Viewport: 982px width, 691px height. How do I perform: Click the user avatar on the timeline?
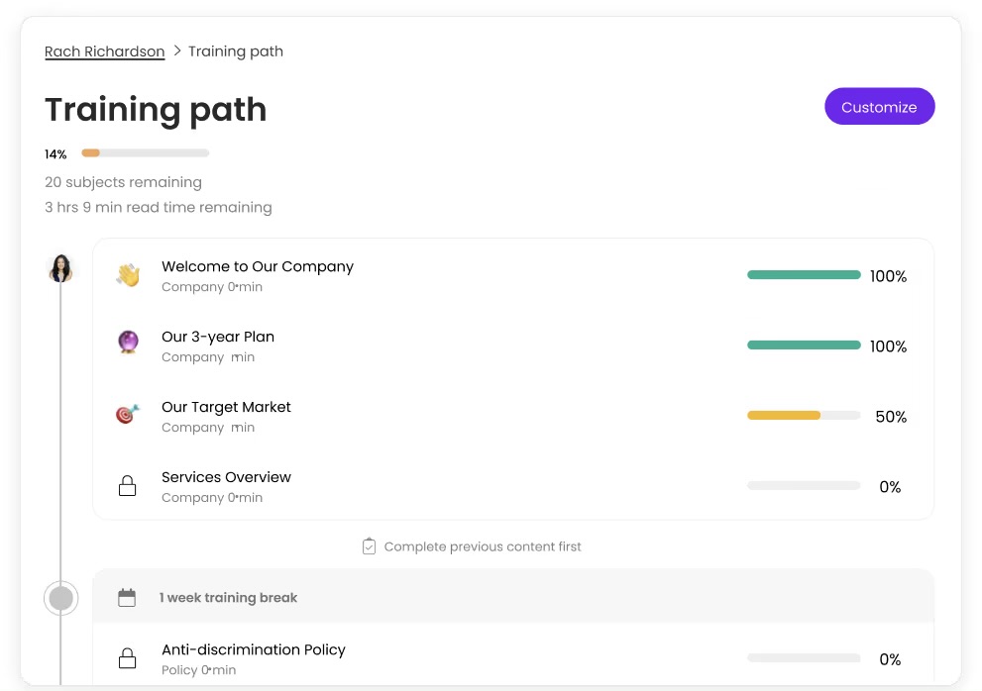60,268
